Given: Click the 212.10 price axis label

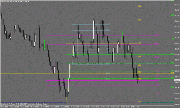Looking at the screenshot, I should [177, 21].
